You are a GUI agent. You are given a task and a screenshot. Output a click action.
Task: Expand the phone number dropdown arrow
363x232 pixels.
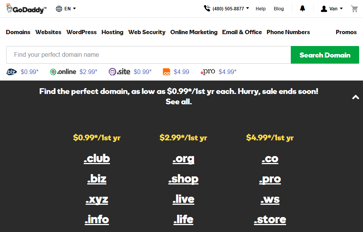(x=247, y=8)
